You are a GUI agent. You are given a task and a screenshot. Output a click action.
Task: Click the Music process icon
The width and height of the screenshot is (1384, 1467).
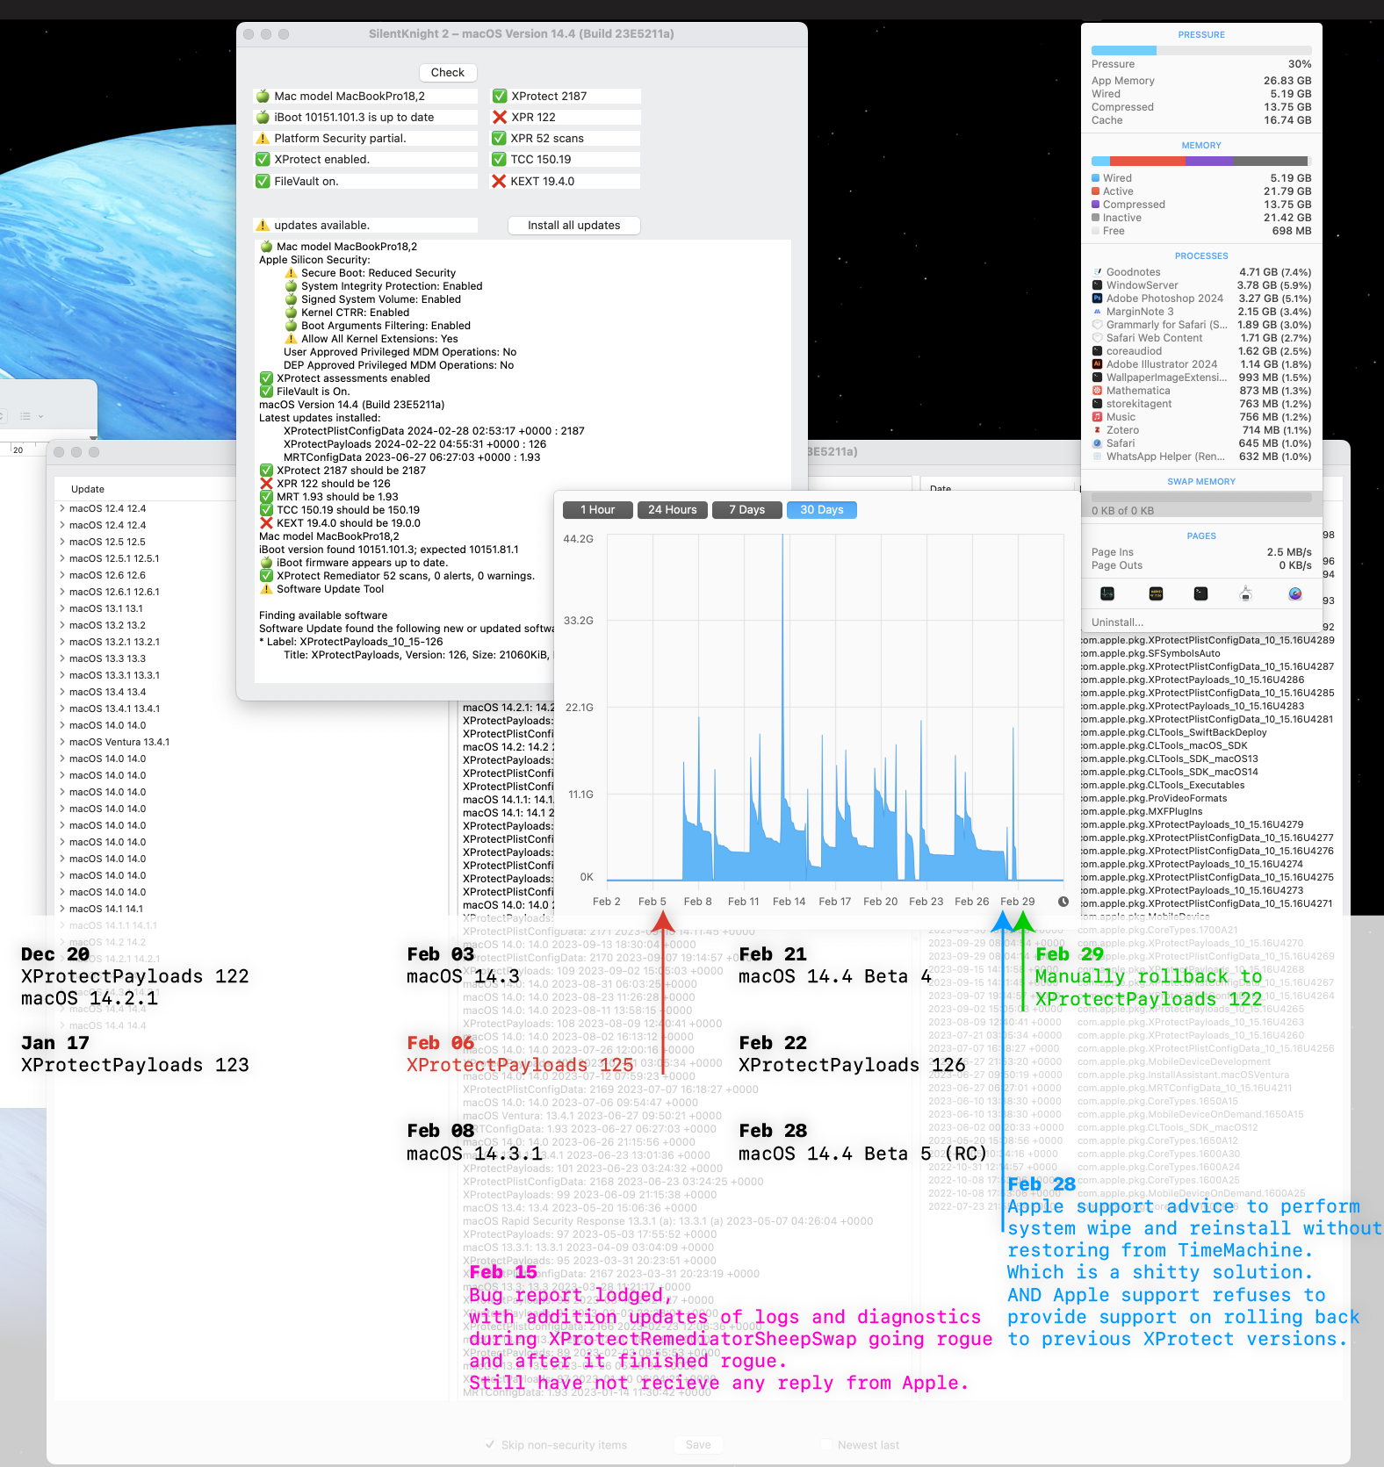1097,417
